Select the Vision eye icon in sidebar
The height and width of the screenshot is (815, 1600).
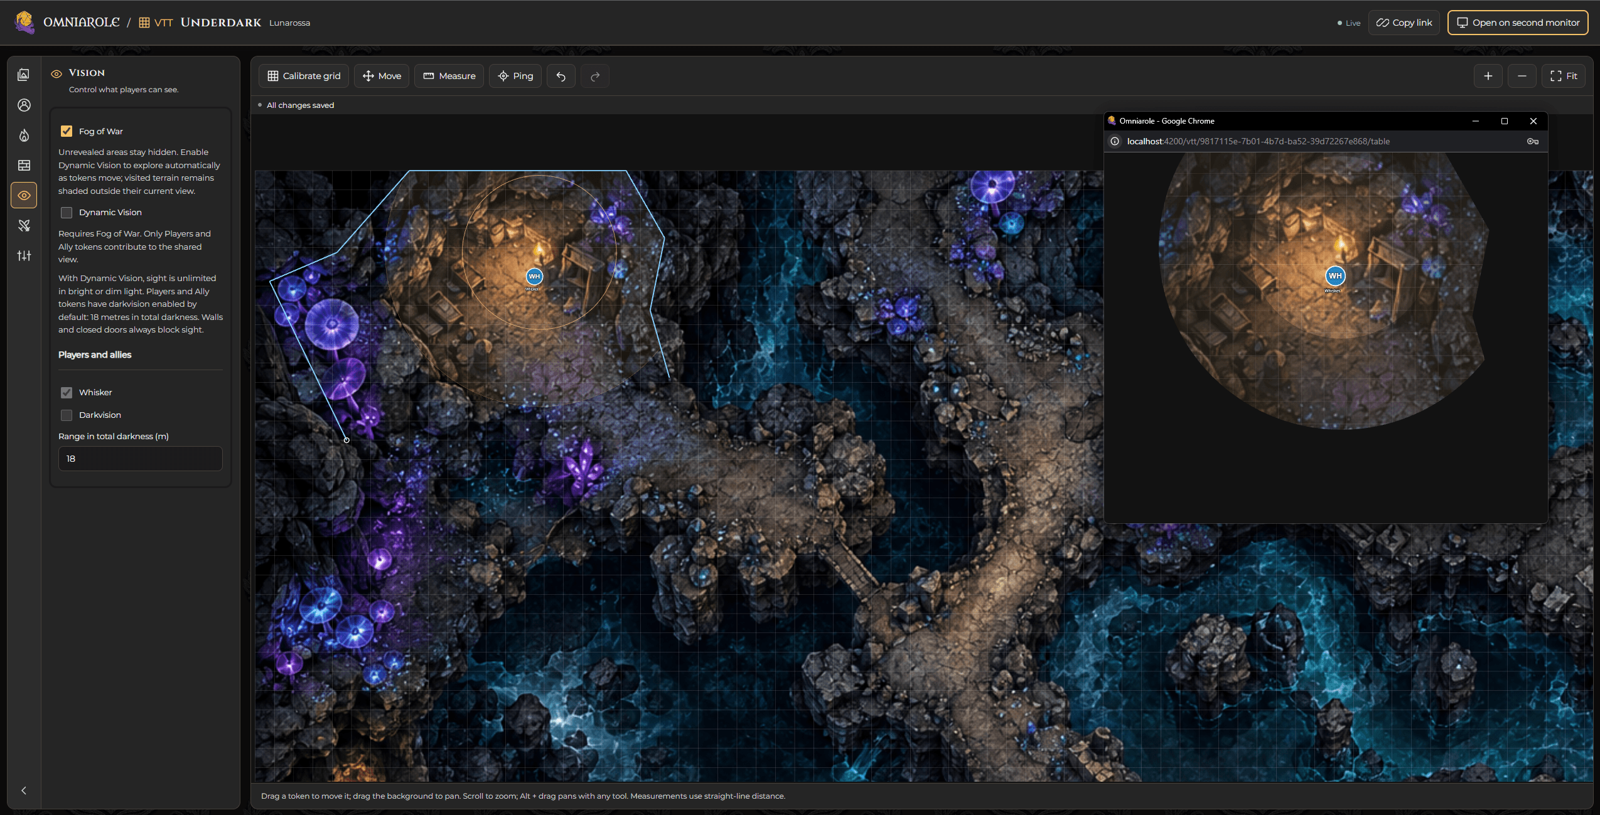click(x=24, y=195)
